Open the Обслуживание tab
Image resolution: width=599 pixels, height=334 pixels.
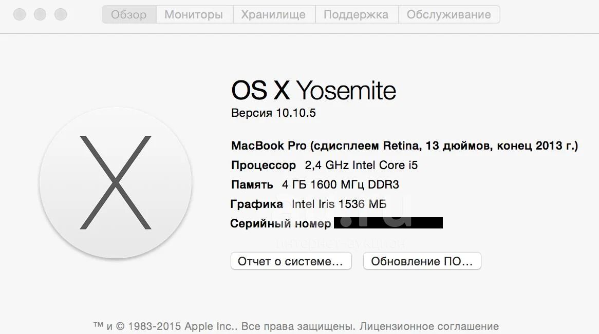(x=449, y=14)
